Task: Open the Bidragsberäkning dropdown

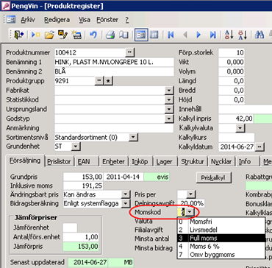Action: (x=126, y=203)
